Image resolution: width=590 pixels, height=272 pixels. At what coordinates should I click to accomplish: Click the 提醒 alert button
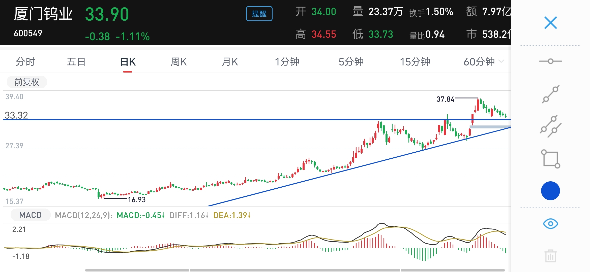coord(259,14)
